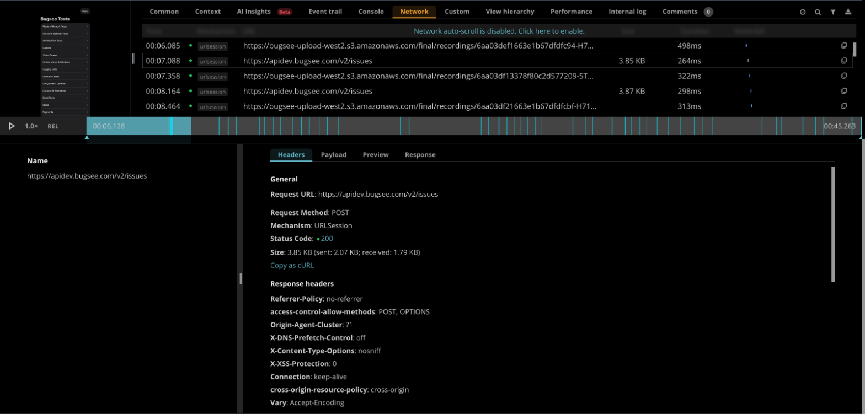The height and width of the screenshot is (414, 865).
Task: Switch to the Performance tab
Action: coord(572,12)
